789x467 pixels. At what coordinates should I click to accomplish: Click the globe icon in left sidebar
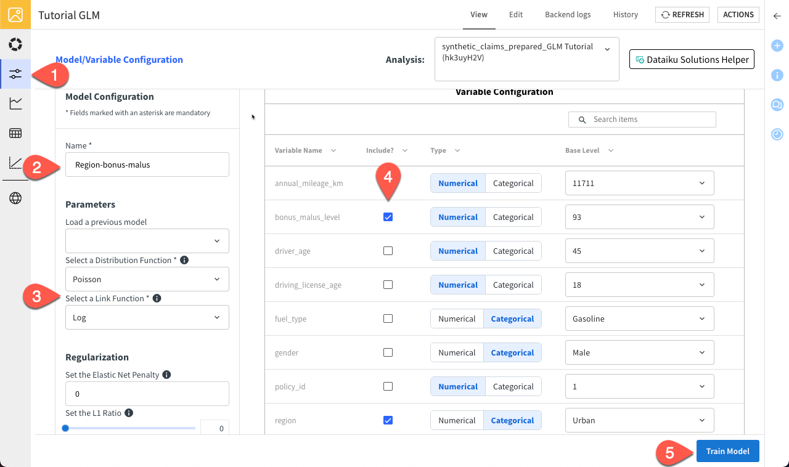(x=15, y=198)
